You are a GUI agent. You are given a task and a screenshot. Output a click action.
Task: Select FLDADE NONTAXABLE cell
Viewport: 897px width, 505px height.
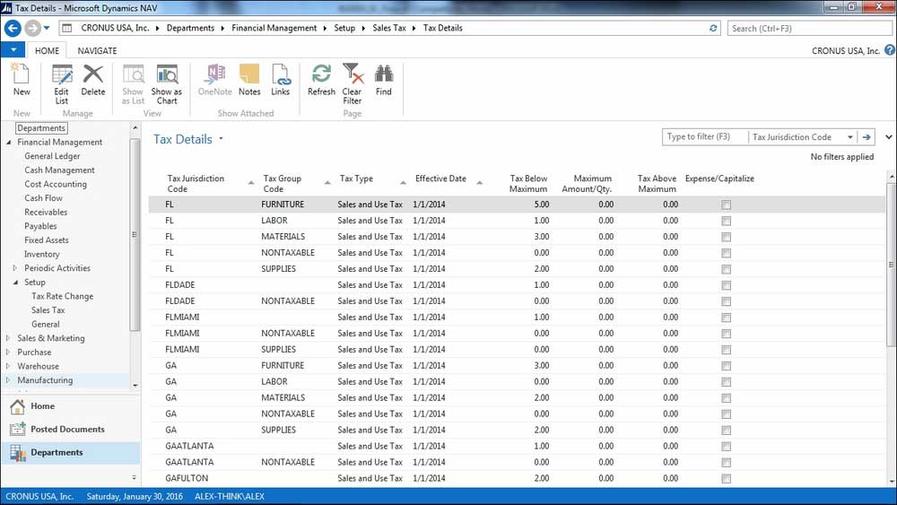(x=288, y=300)
